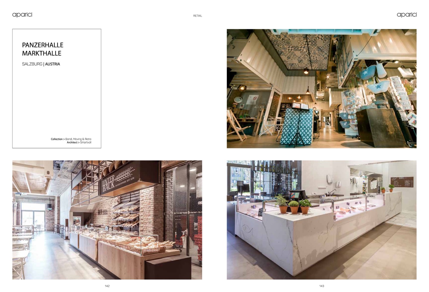Click the SALZBURG | AUSTRIA location text

(41, 64)
